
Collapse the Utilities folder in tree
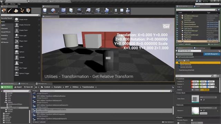4,102
